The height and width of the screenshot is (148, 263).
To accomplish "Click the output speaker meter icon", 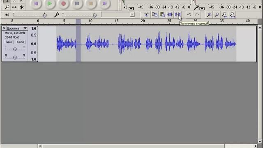I will point(125,7).
